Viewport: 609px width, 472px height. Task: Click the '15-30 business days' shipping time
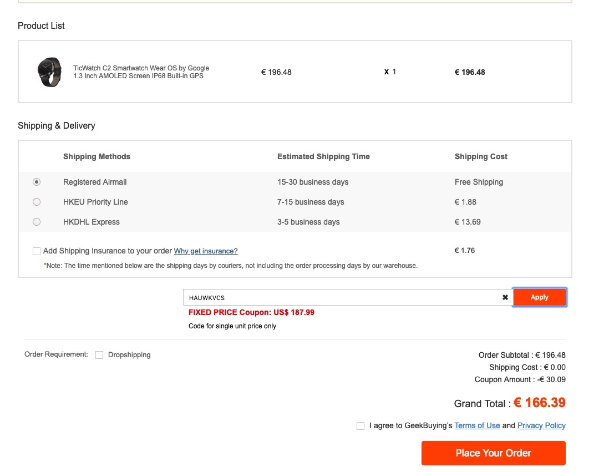pyautogui.click(x=313, y=182)
